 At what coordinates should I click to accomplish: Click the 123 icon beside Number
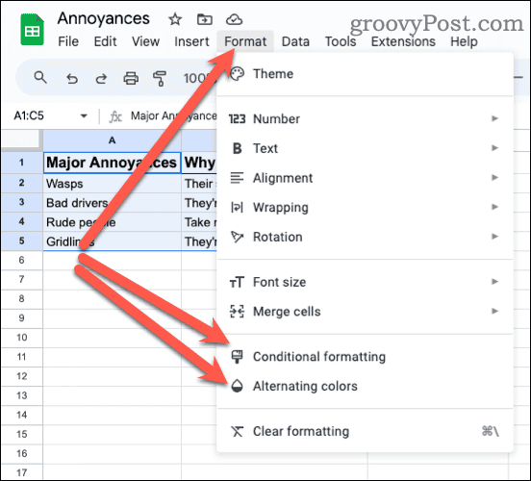pos(237,119)
